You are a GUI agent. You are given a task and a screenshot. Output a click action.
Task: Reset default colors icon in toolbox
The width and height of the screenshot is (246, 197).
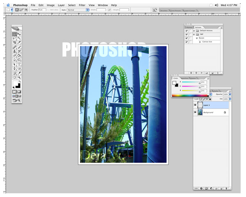[14, 87]
